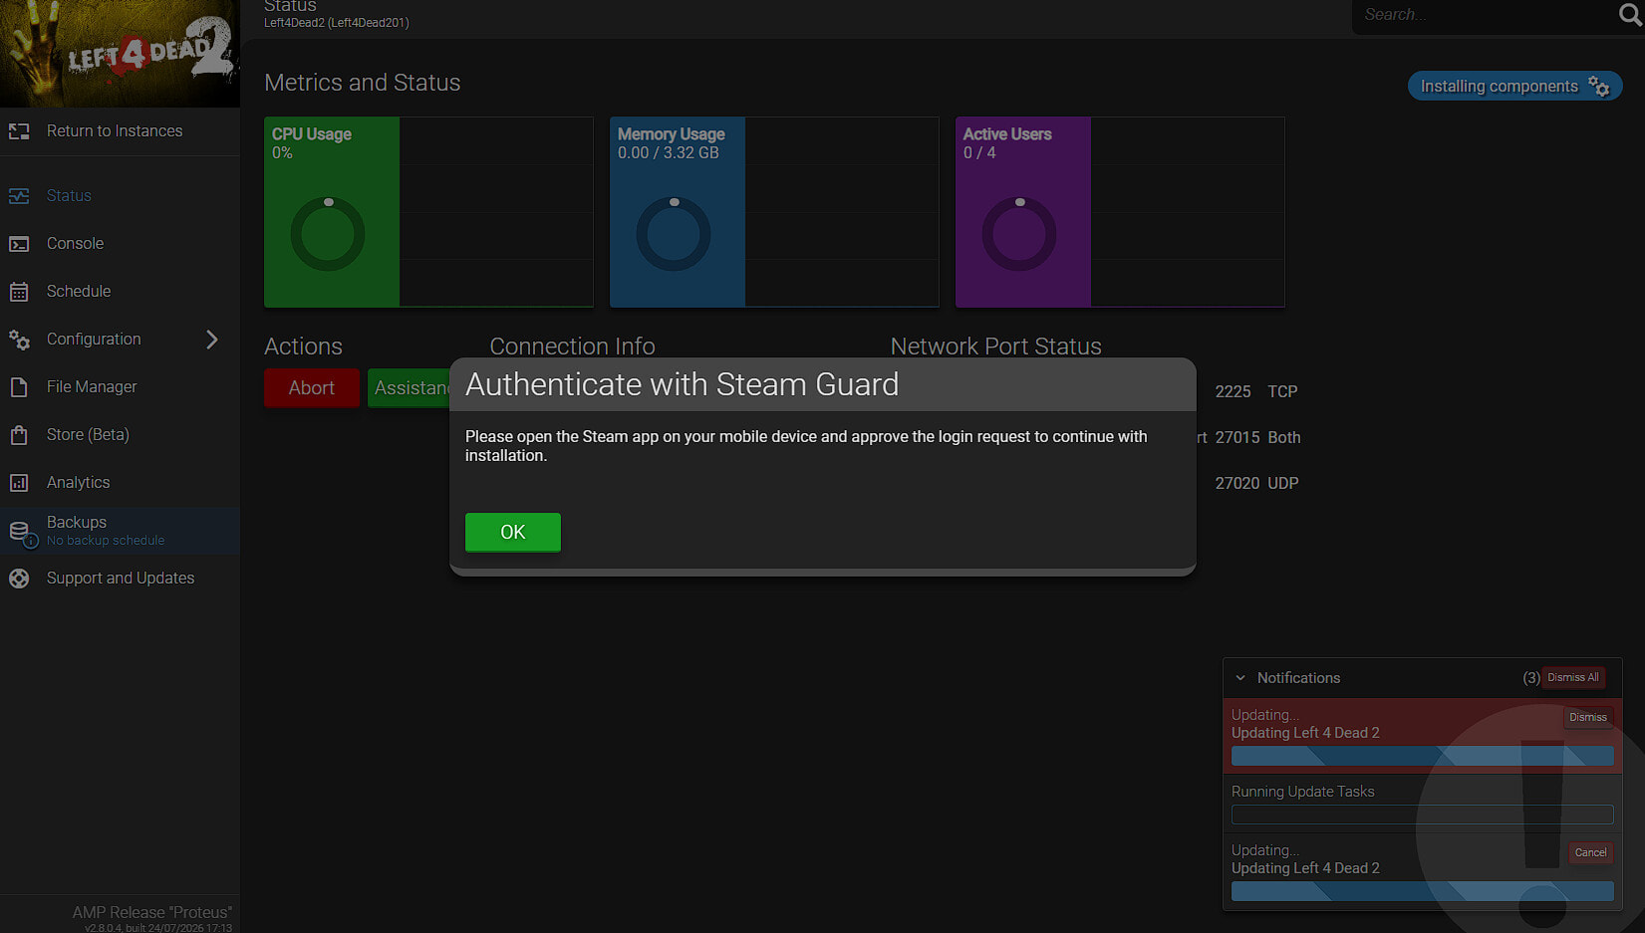Click the CPU Usage gauge tile
The image size is (1645, 933).
pyautogui.click(x=332, y=212)
